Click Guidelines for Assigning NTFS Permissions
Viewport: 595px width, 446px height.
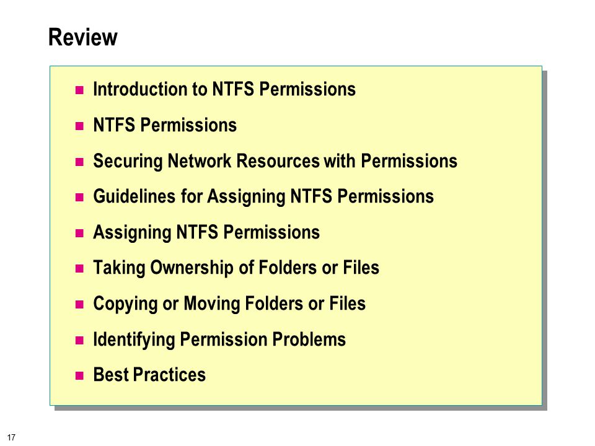click(x=263, y=197)
